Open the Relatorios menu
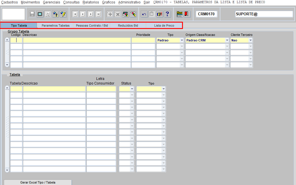The height and width of the screenshot is (185, 296). coord(91,2)
